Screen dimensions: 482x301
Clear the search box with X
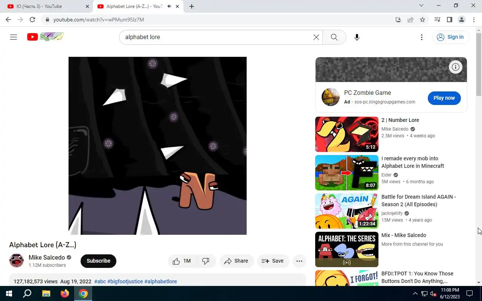click(316, 37)
